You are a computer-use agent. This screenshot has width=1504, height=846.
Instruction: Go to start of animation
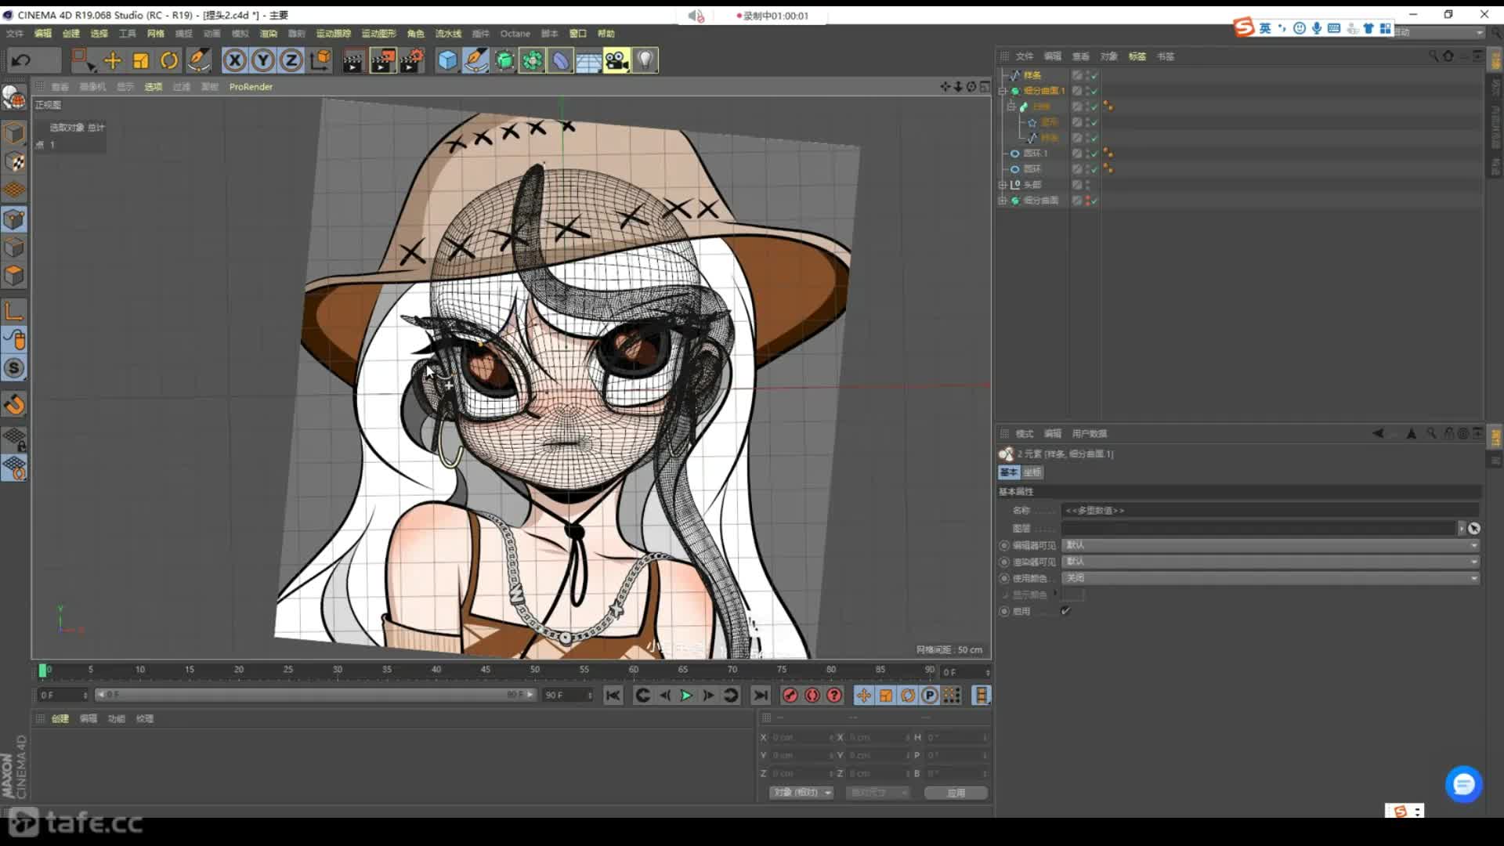pos(613,696)
